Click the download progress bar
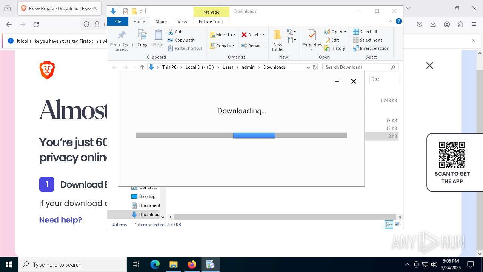This screenshot has height=272, width=483. (241, 135)
